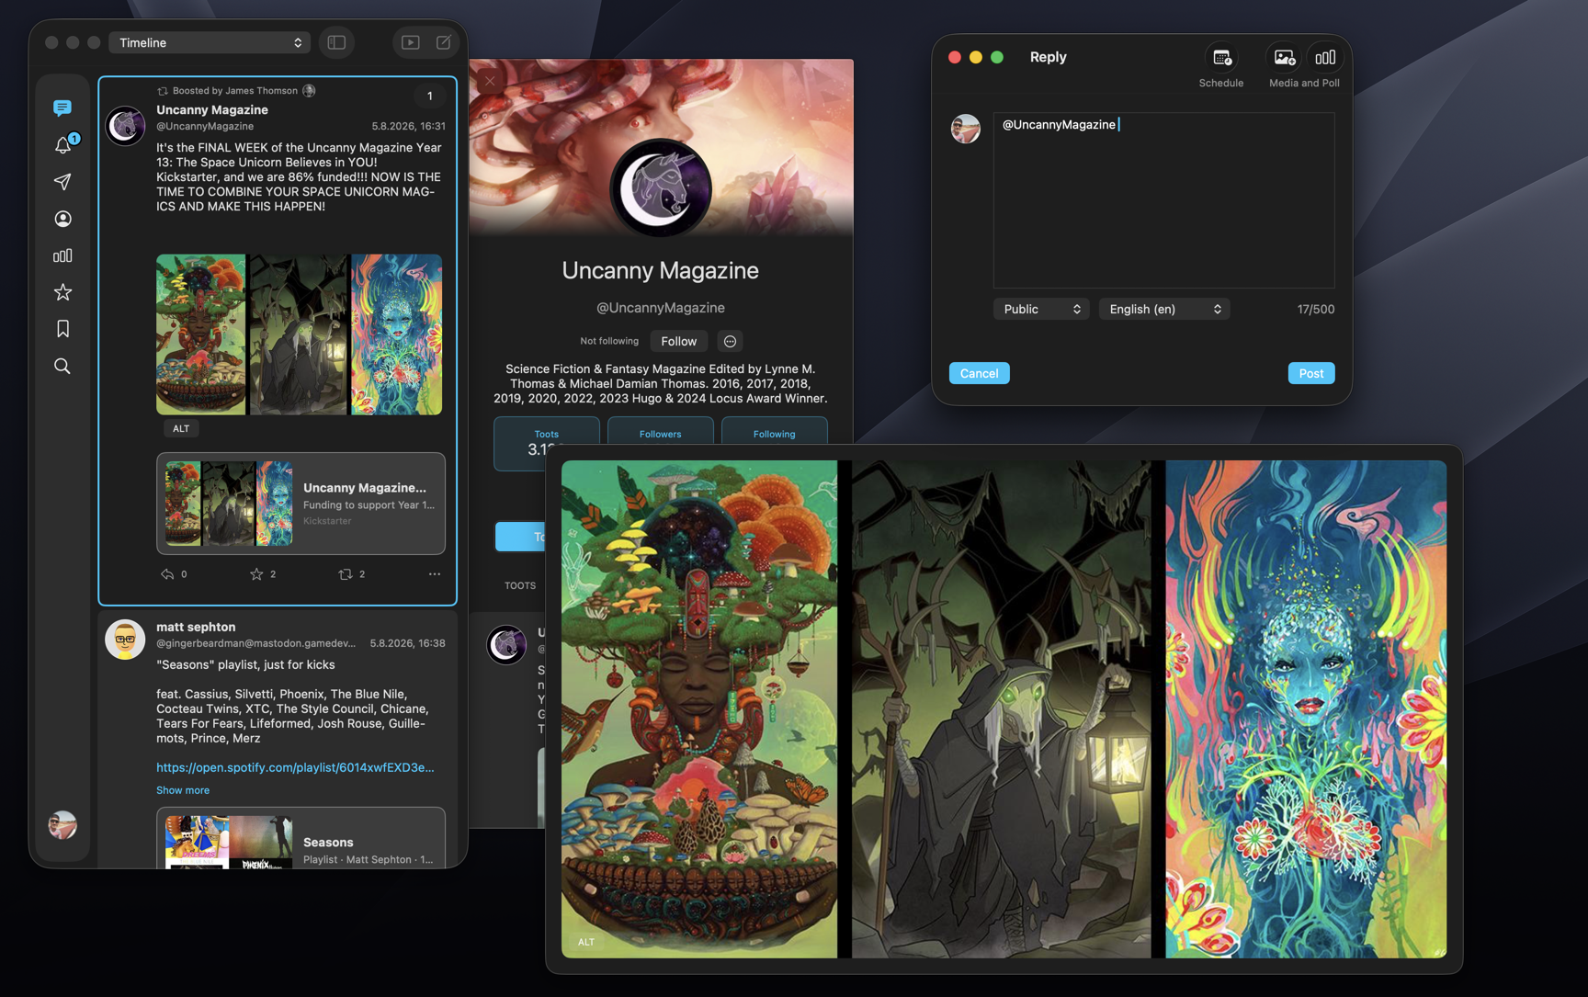Open first mushroom artwork thumbnail in post
Screen dimensions: 1588x997
pyautogui.click(x=200, y=334)
